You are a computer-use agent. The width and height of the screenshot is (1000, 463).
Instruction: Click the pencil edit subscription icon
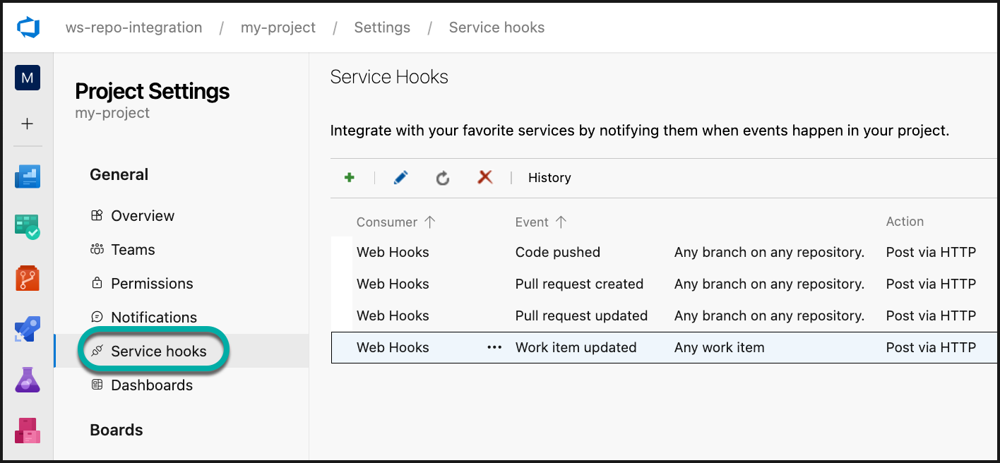pyautogui.click(x=400, y=178)
